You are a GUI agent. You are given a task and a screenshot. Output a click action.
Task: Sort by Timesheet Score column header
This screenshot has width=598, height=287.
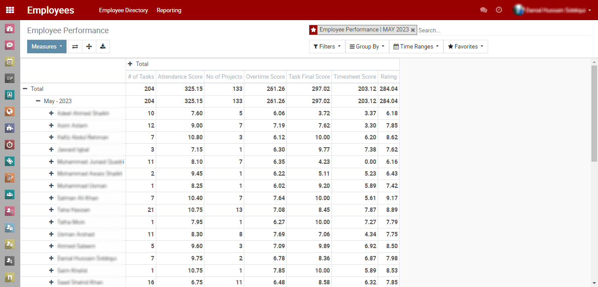click(355, 76)
